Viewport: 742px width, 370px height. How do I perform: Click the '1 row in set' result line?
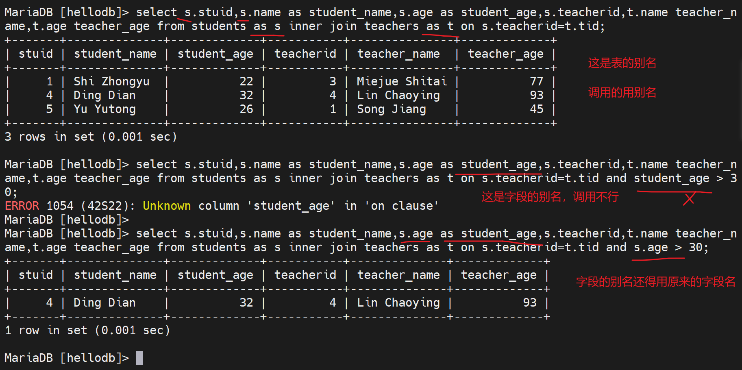coord(87,330)
